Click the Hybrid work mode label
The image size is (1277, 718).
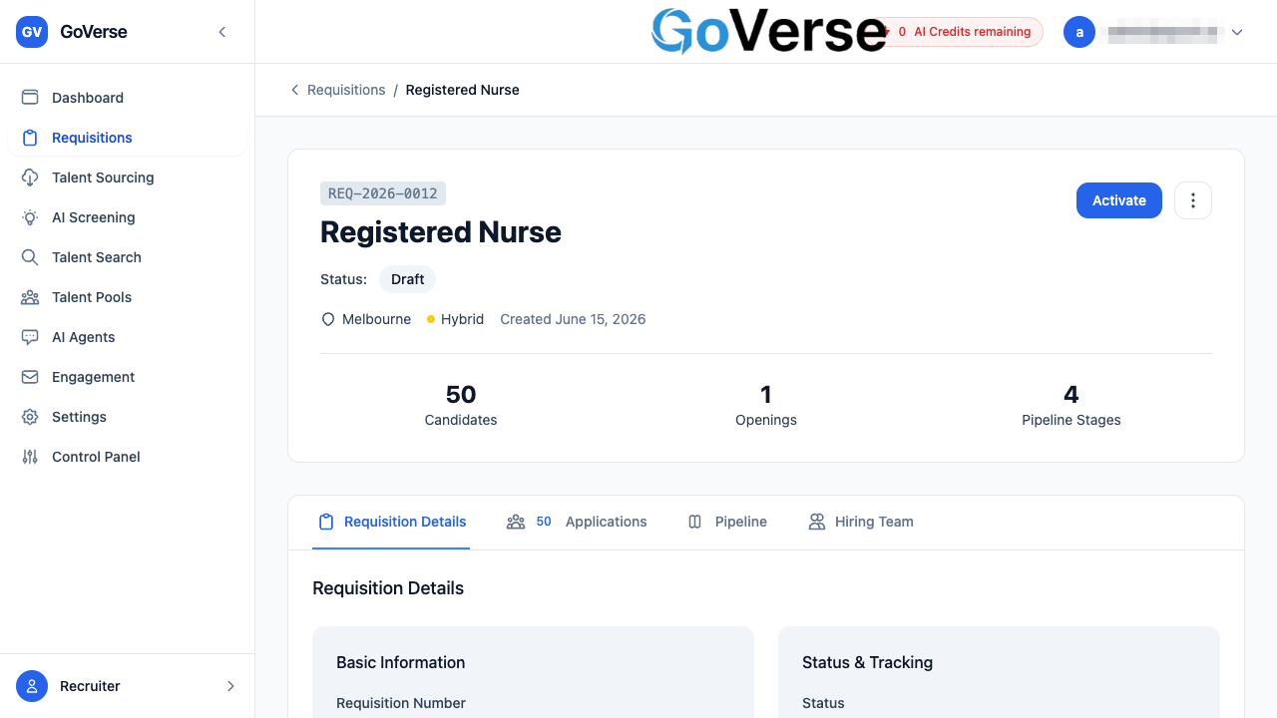click(462, 319)
